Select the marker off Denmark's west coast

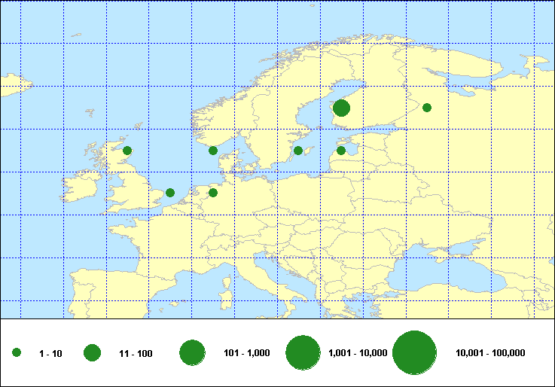pos(213,151)
